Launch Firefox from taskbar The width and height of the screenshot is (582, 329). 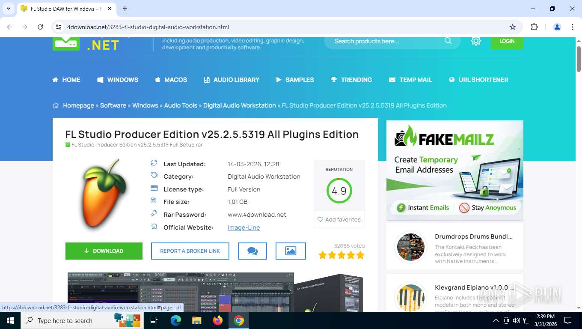(218, 320)
